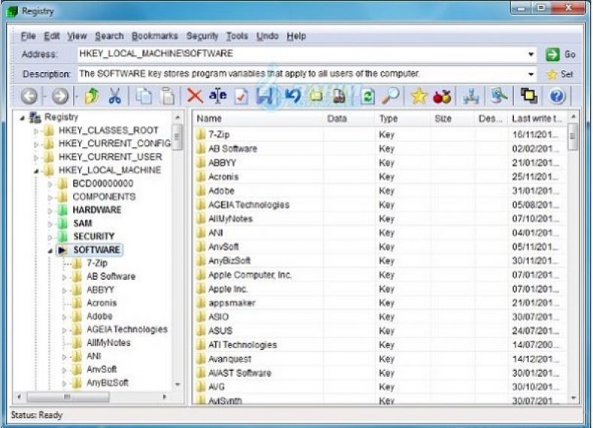Collapse the SOFTWARE tree node
593x428 pixels.
tap(50, 250)
